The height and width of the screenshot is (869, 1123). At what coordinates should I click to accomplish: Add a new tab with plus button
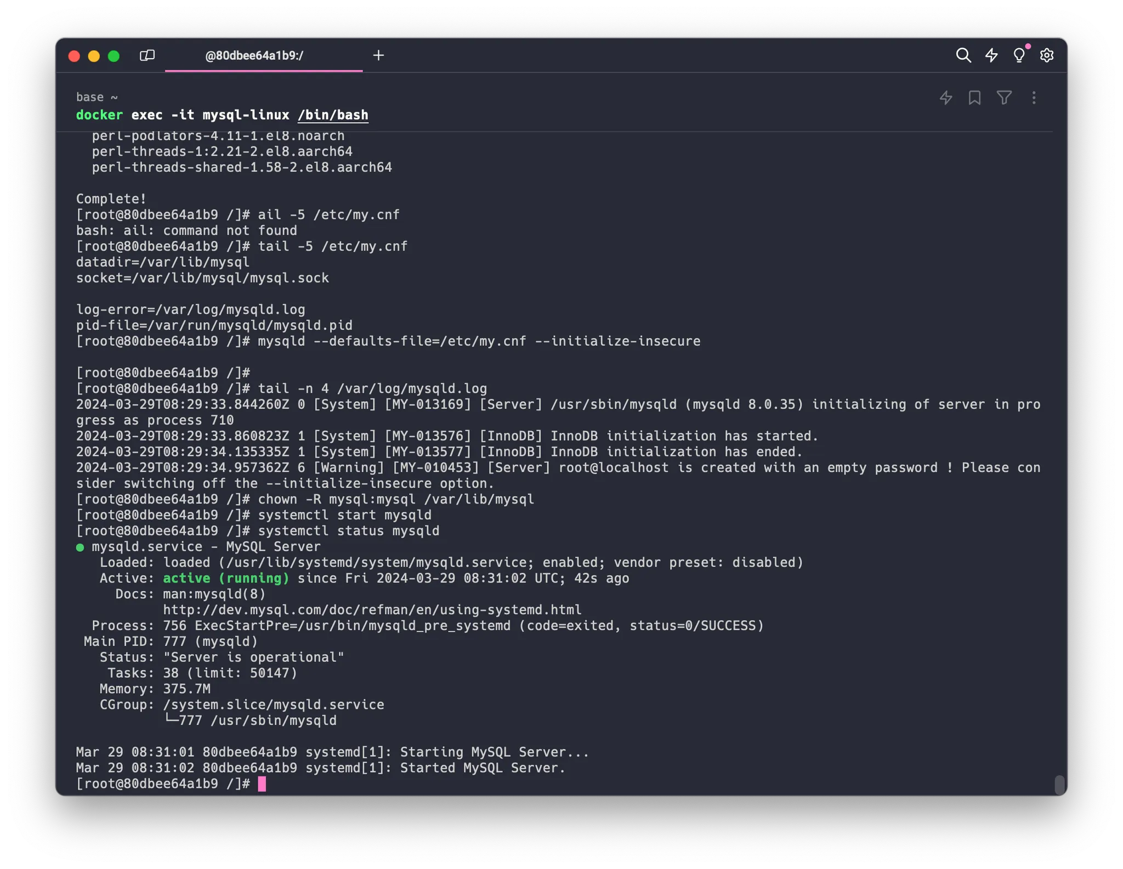[x=378, y=55]
